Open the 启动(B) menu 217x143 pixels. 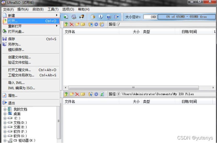coord(38,9)
